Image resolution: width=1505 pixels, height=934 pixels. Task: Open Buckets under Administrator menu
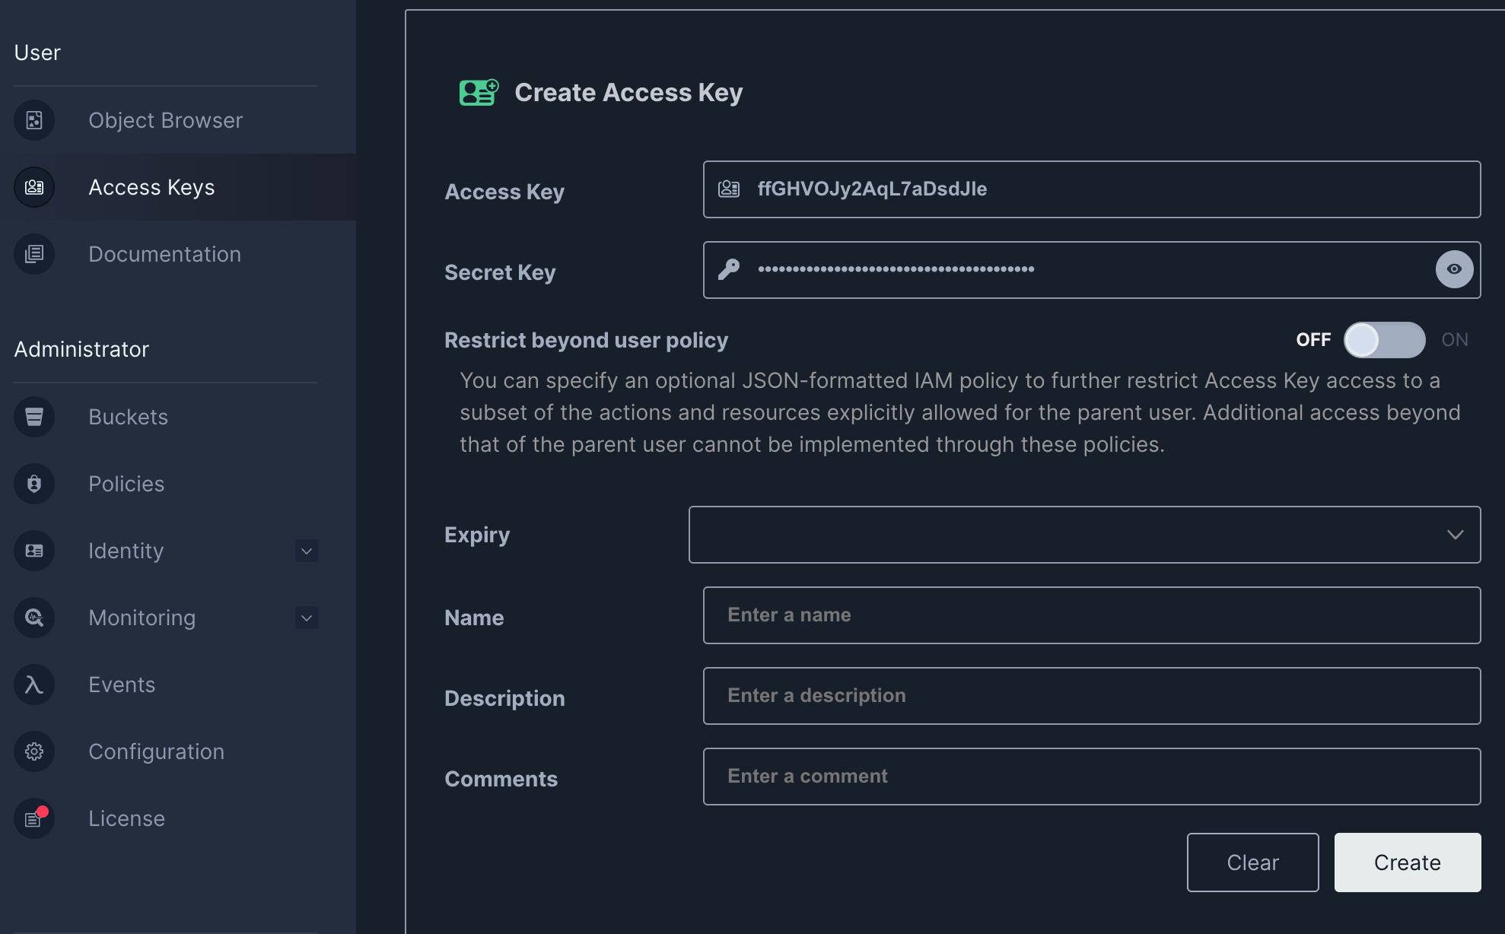pos(128,416)
